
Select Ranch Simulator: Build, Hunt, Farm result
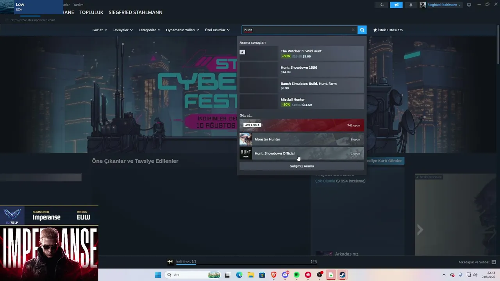302,85
